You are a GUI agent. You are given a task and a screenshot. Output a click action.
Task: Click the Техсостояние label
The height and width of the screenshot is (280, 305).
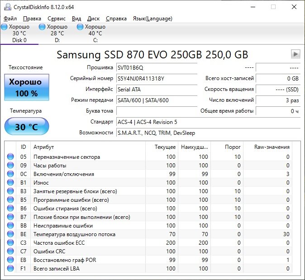coord(25,67)
